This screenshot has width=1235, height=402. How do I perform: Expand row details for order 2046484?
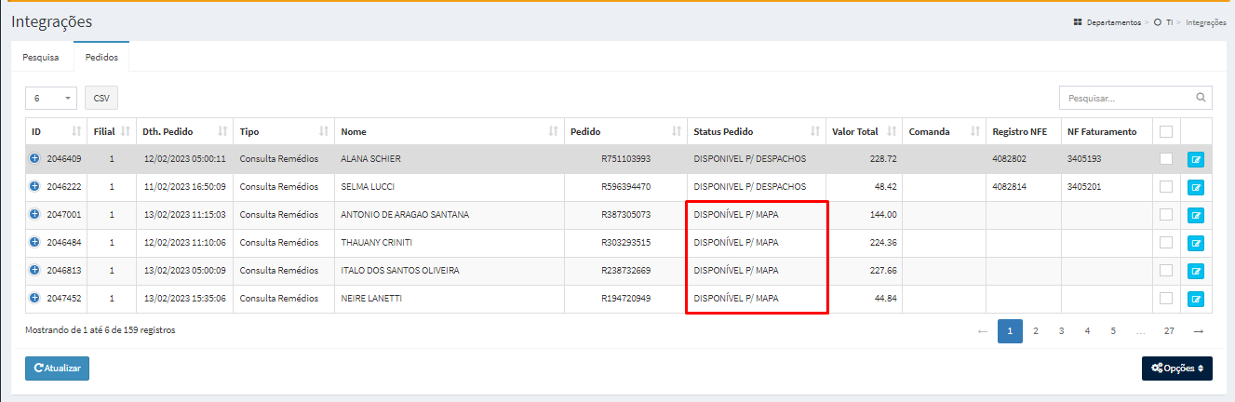tap(34, 243)
